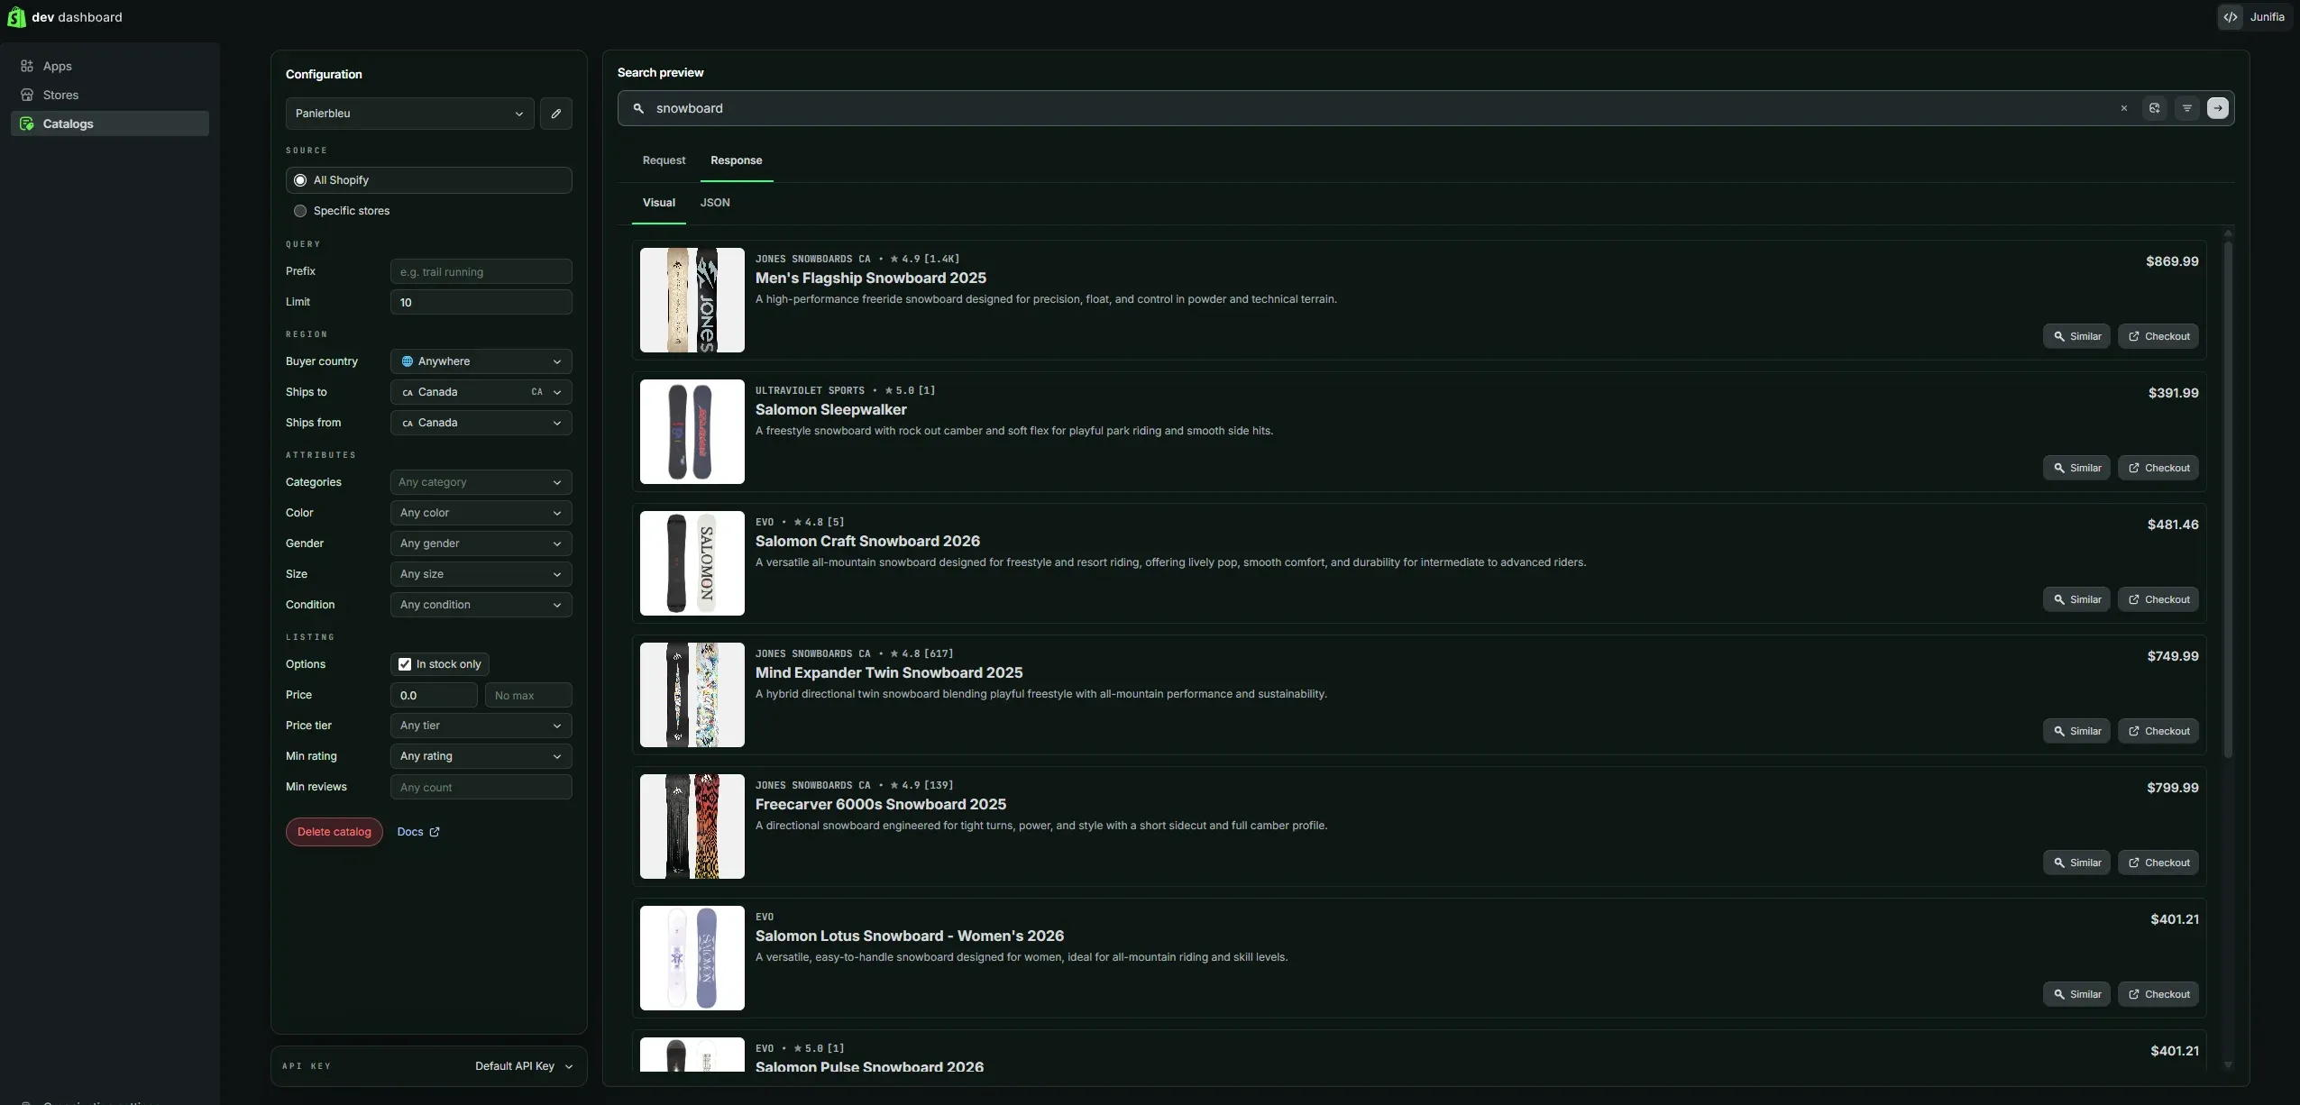This screenshot has width=2300, height=1105.
Task: Open Salomon Craft Snowboard thumbnail
Action: coord(692,563)
